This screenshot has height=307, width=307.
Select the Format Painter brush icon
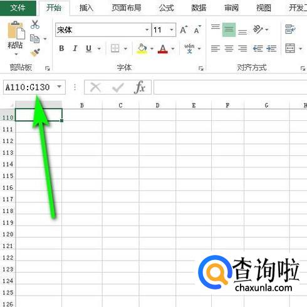pos(35,53)
